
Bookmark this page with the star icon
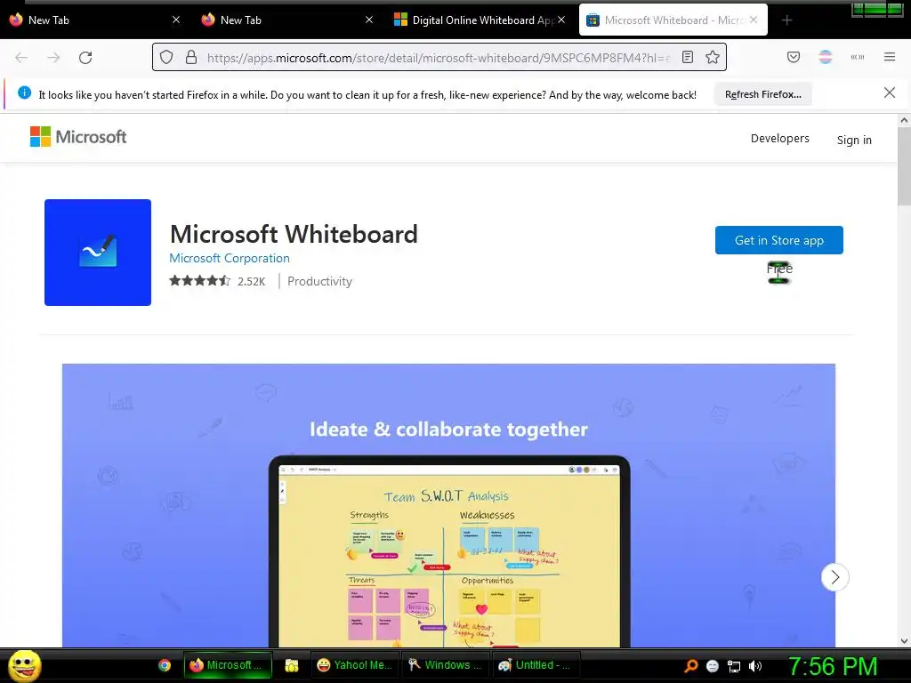click(x=713, y=57)
